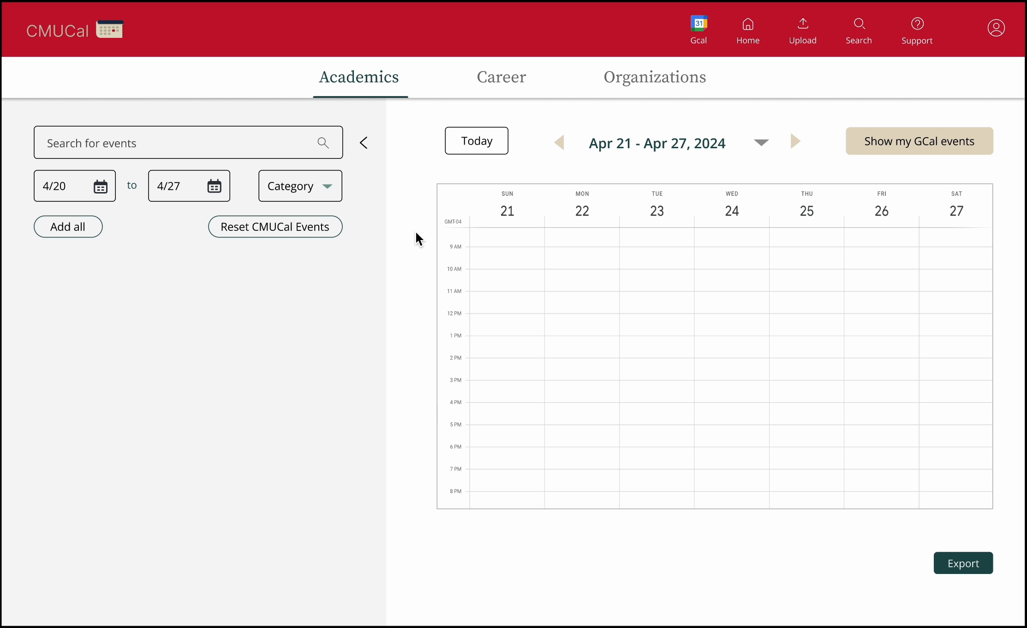Image resolution: width=1027 pixels, height=628 pixels.
Task: Select Tuesday 23 column header
Action: coord(657,205)
